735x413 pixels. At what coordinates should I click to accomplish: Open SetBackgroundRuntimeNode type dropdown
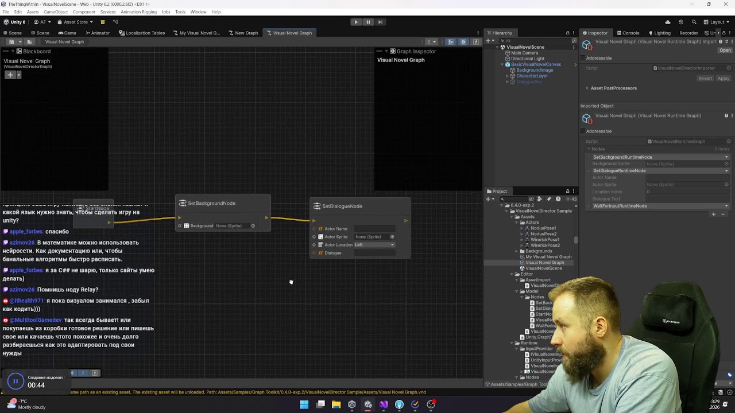pos(660,157)
